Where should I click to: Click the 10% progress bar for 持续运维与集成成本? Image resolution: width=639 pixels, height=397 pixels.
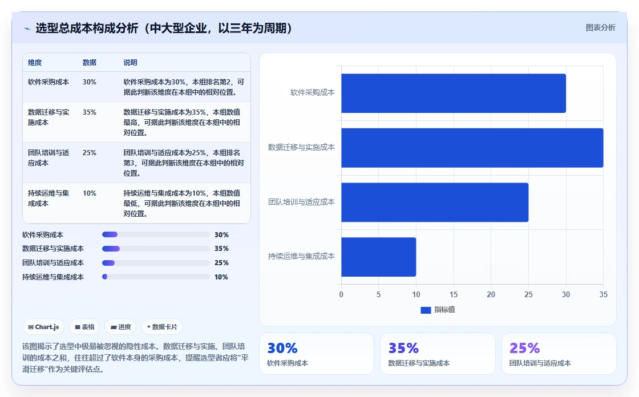[x=156, y=277]
